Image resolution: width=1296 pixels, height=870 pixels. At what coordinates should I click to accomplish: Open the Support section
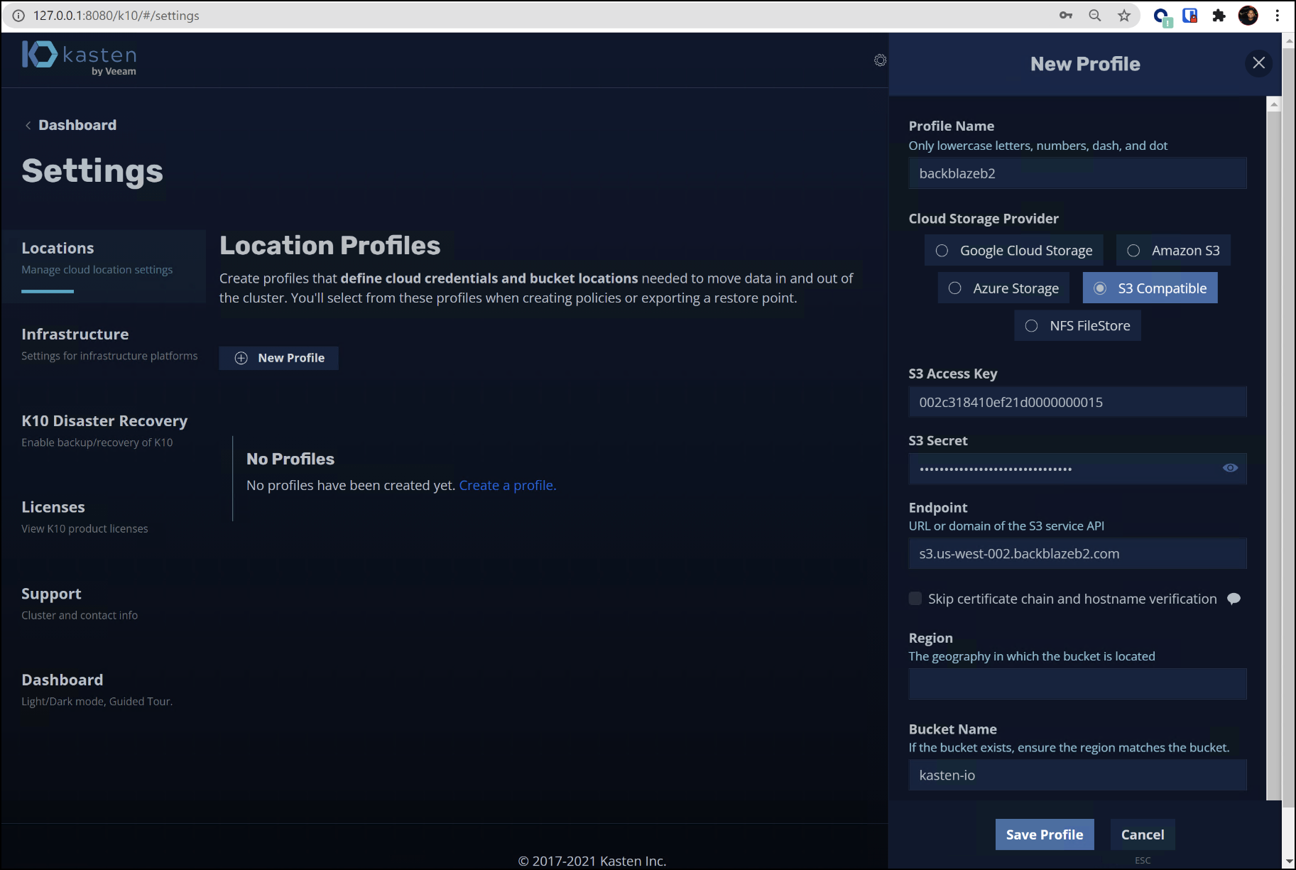[x=80, y=604]
